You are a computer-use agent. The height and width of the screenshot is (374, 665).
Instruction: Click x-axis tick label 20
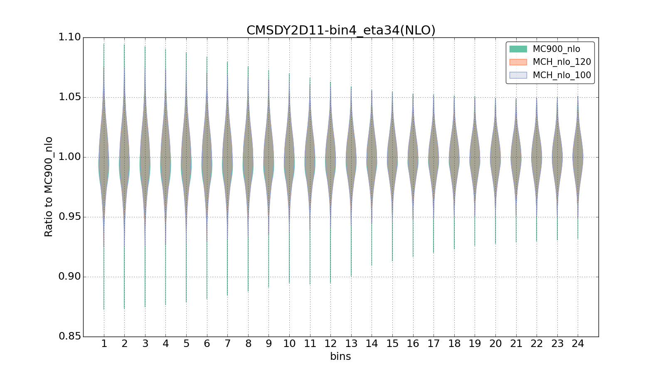tap(495, 344)
